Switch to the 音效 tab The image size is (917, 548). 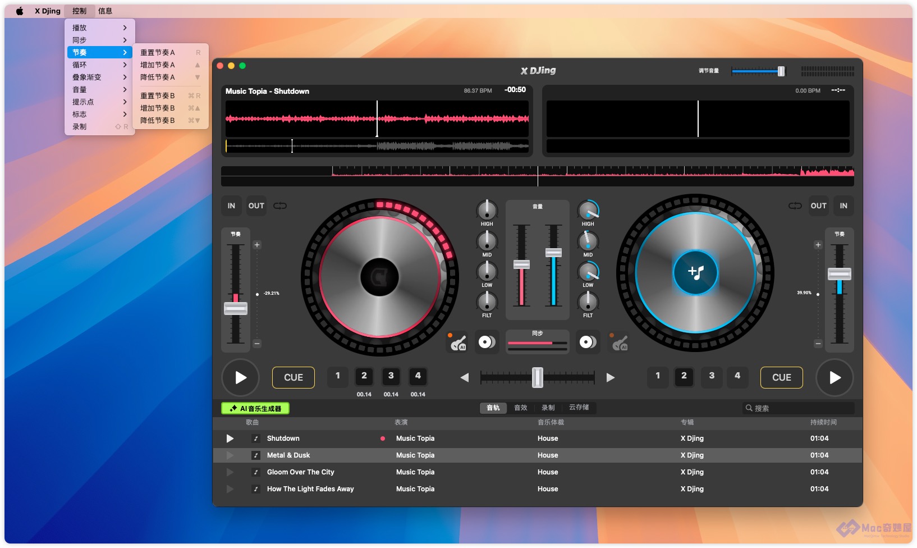click(x=521, y=408)
